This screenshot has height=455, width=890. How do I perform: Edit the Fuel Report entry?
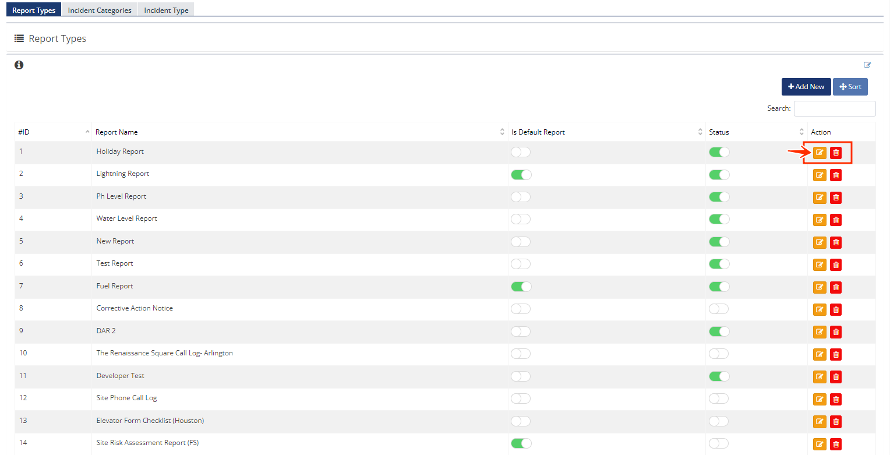820,287
